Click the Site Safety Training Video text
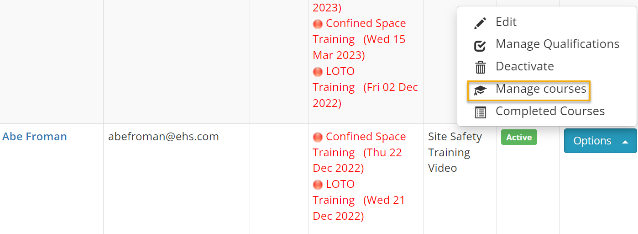 point(455,152)
